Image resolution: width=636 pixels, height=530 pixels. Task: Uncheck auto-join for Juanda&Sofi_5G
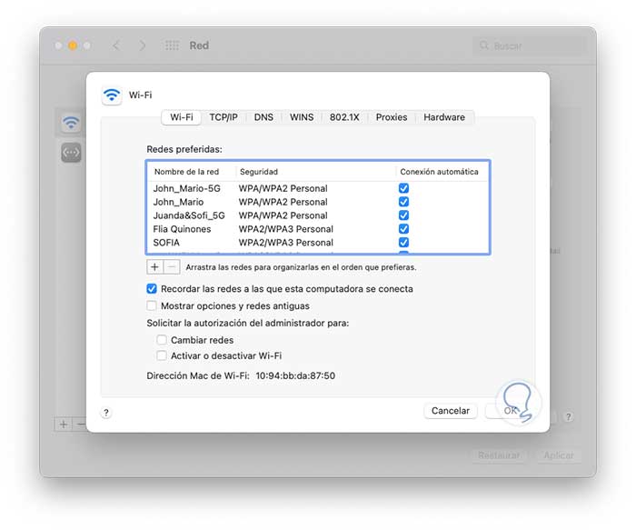pyautogui.click(x=403, y=215)
